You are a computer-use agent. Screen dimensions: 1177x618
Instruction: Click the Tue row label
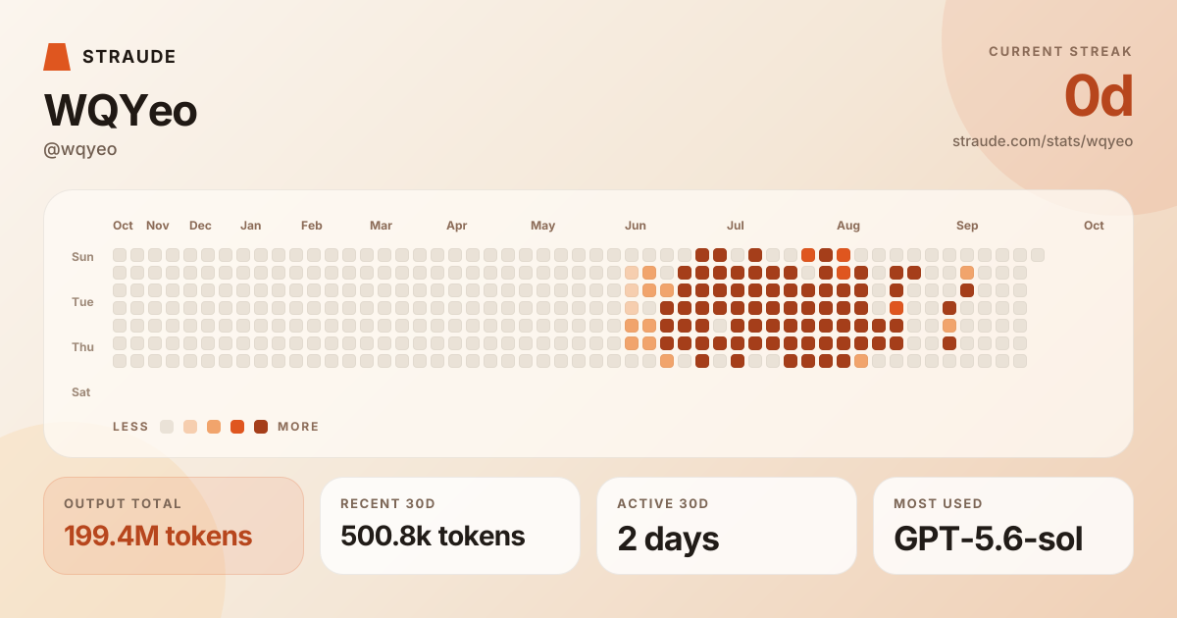click(82, 302)
